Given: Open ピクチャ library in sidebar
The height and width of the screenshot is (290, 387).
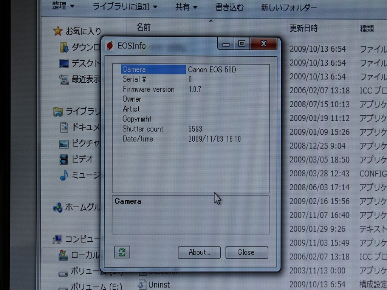Looking at the screenshot, I should tap(79, 143).
